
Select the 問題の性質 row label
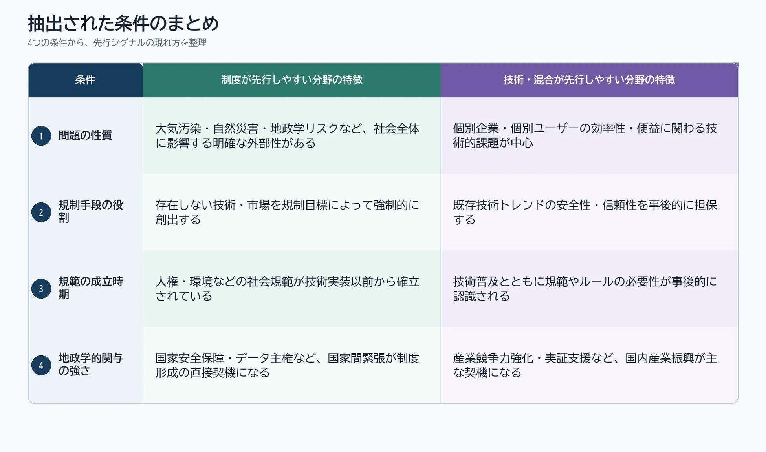(x=85, y=136)
